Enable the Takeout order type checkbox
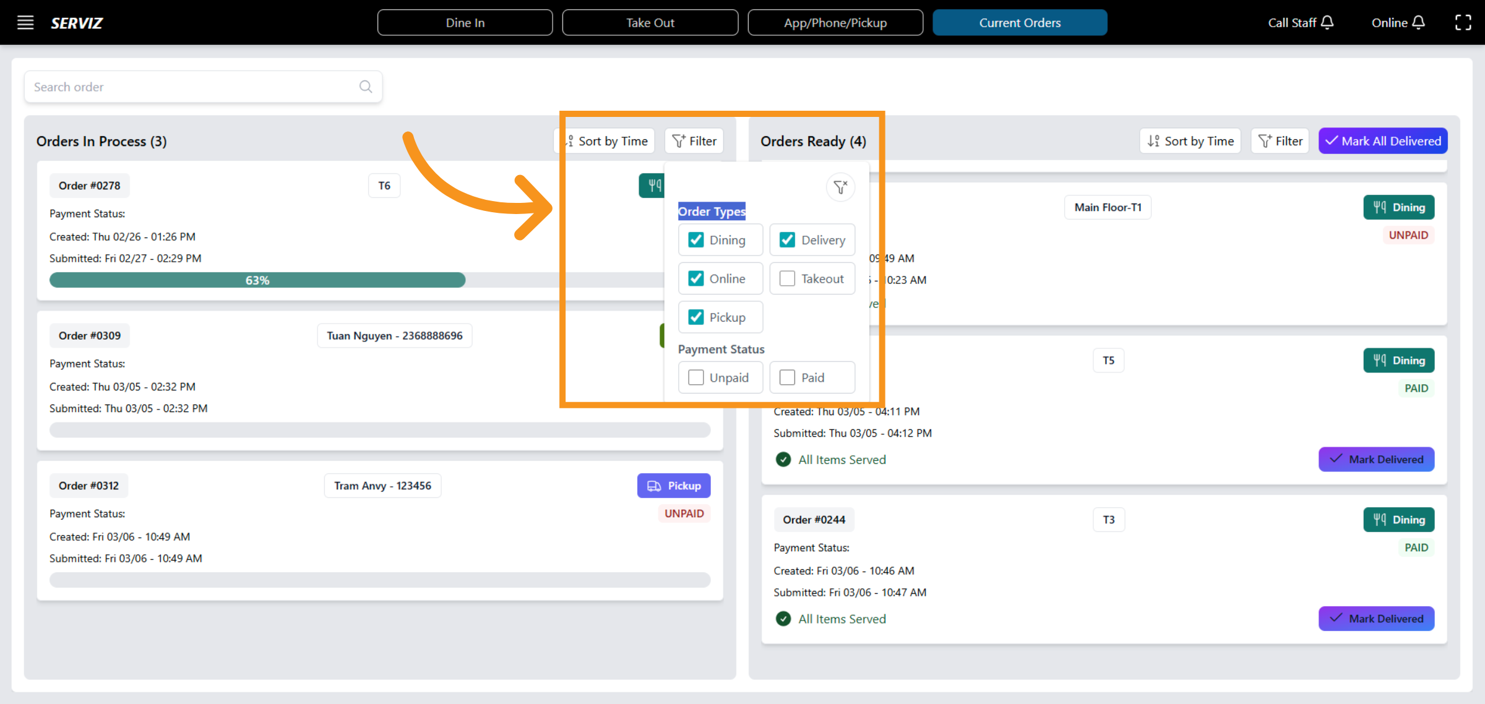 click(x=787, y=278)
